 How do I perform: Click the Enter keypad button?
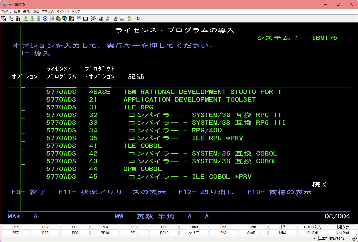pyautogui.click(x=194, y=227)
